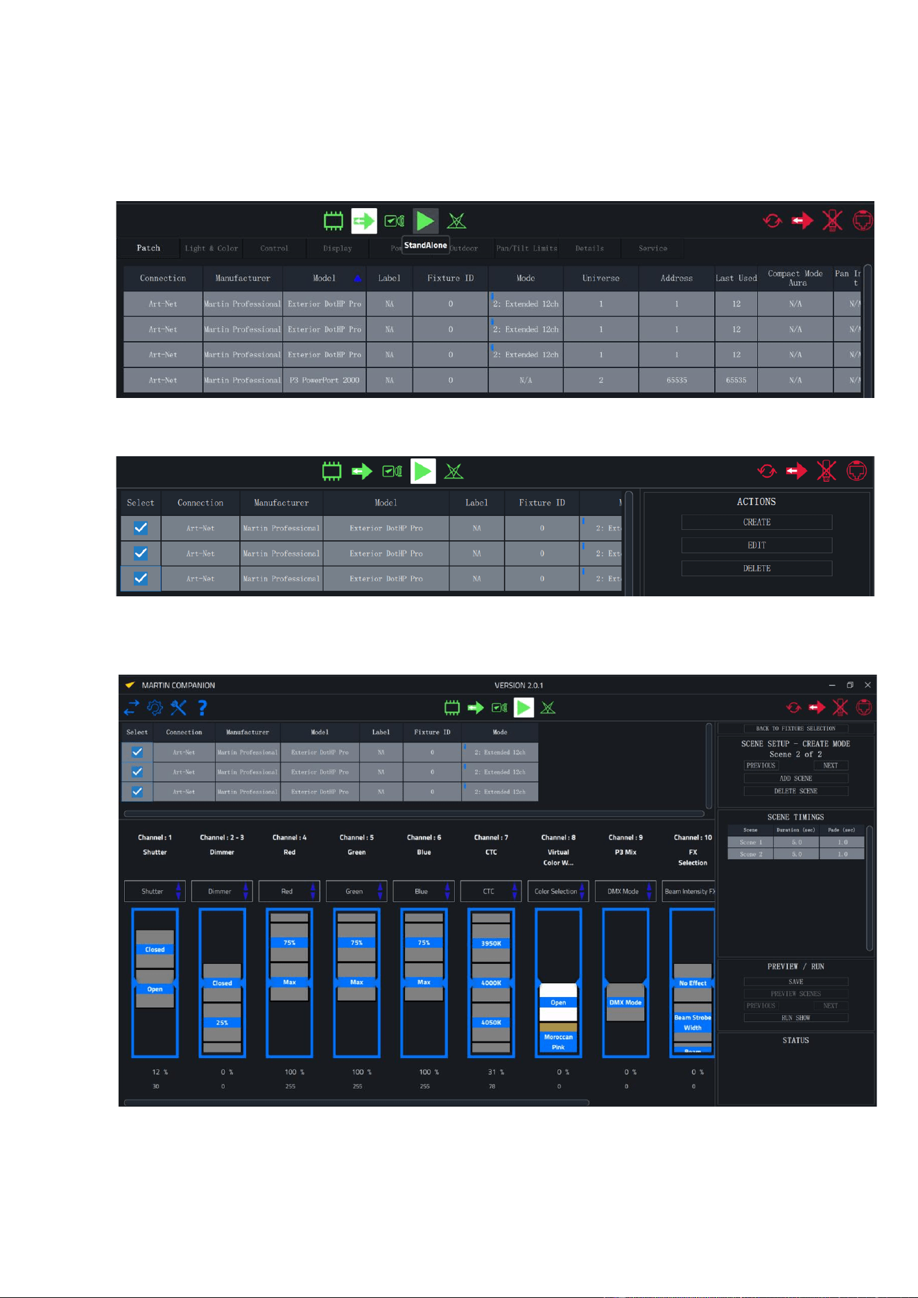The width and height of the screenshot is (918, 1298).
Task: Click the StandAlone play icon in first screenshot
Action: 425,221
